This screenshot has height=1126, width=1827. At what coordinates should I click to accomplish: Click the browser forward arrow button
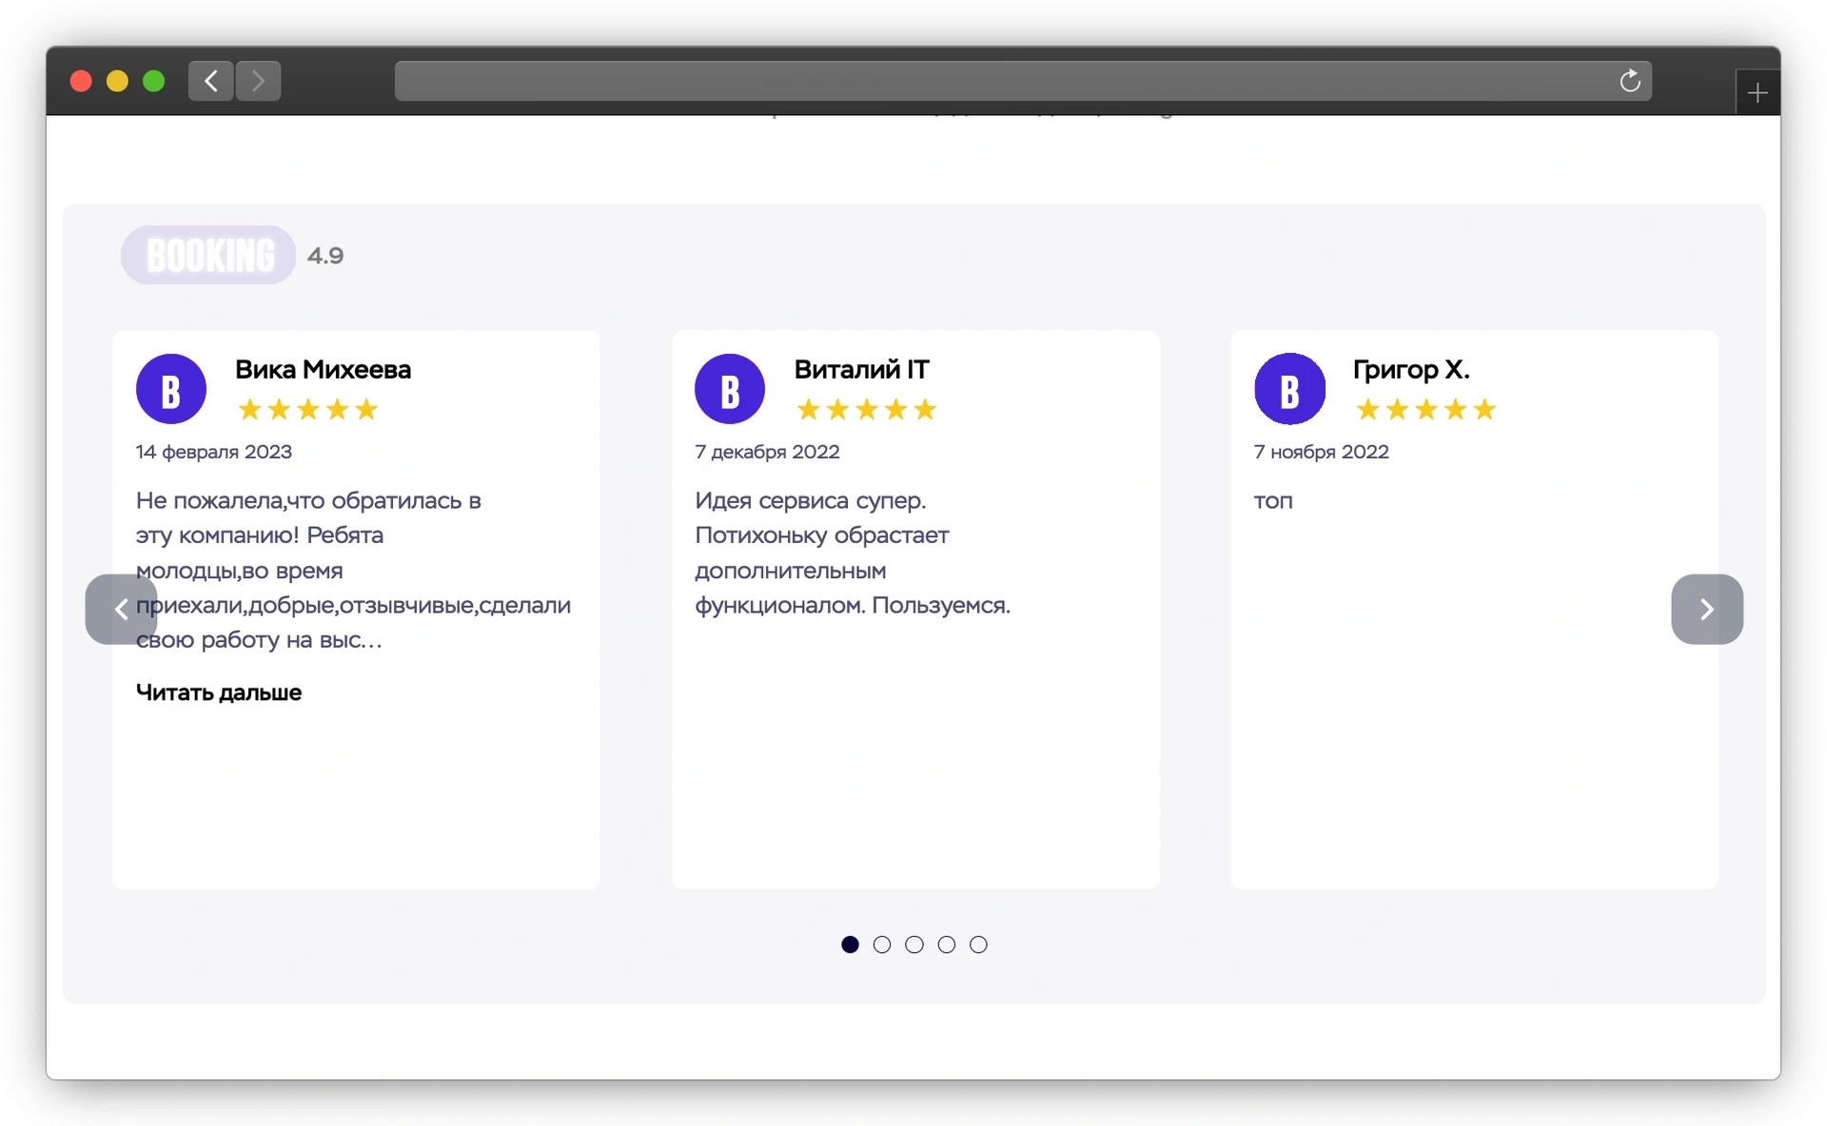(258, 81)
